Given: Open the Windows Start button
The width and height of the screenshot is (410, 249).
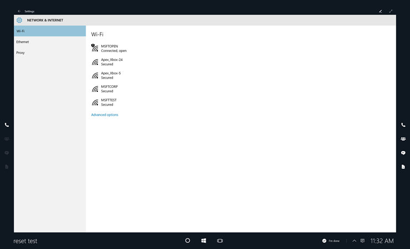Looking at the screenshot, I should pyautogui.click(x=204, y=241).
